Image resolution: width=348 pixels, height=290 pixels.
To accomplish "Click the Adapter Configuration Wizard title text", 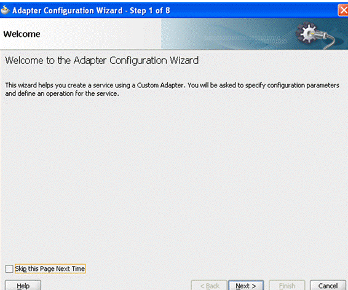I will [67, 10].
